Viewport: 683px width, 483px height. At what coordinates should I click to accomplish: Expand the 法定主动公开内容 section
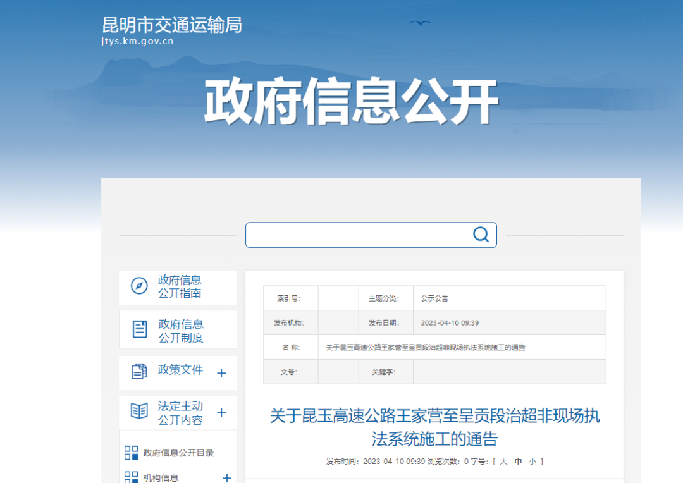tap(221, 413)
